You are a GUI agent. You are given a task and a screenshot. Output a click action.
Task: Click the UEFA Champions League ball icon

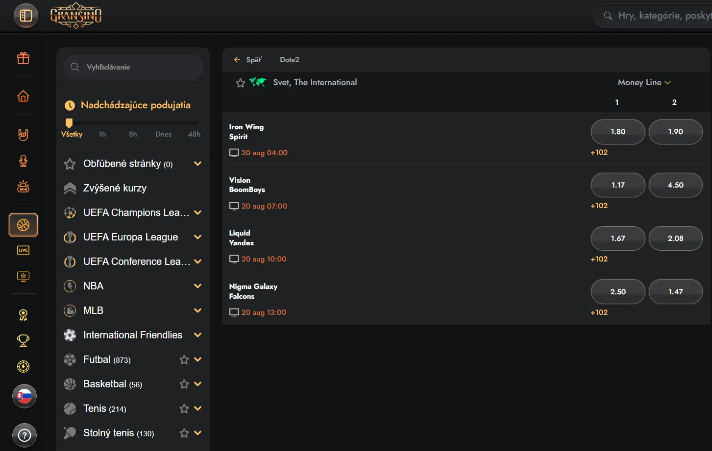point(70,213)
